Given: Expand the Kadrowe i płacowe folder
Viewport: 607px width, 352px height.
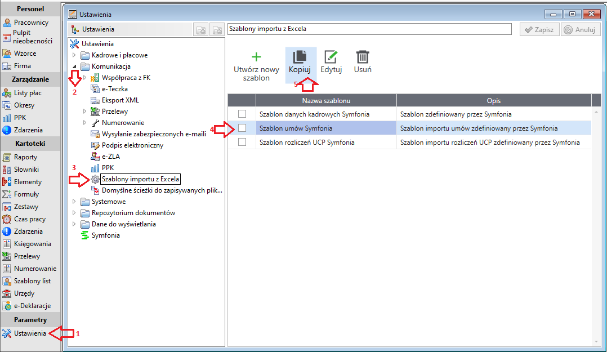Looking at the screenshot, I should [x=74, y=55].
